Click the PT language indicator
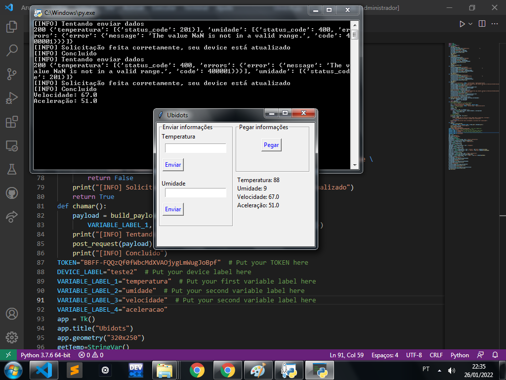Image resolution: width=506 pixels, height=380 pixels. point(426,369)
